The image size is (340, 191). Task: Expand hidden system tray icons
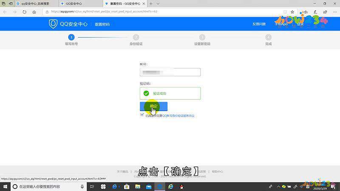point(278,186)
